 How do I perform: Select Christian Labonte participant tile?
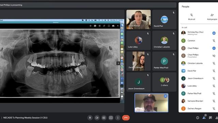click(x=164, y=40)
